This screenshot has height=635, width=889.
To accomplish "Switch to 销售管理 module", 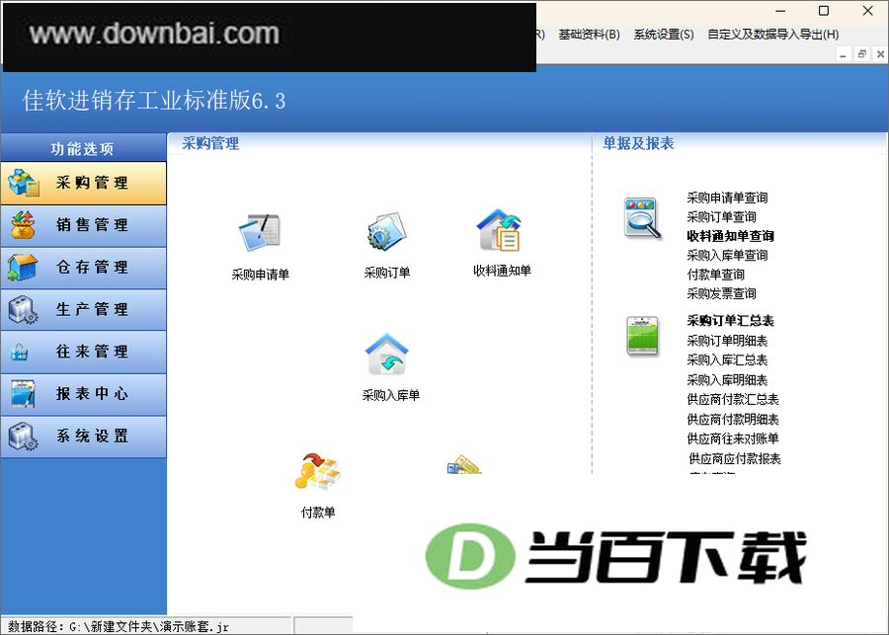I will [83, 225].
